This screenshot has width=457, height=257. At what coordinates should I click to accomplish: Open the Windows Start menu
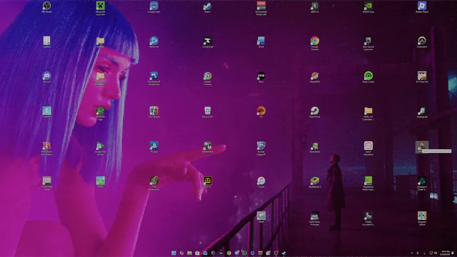coord(174,253)
